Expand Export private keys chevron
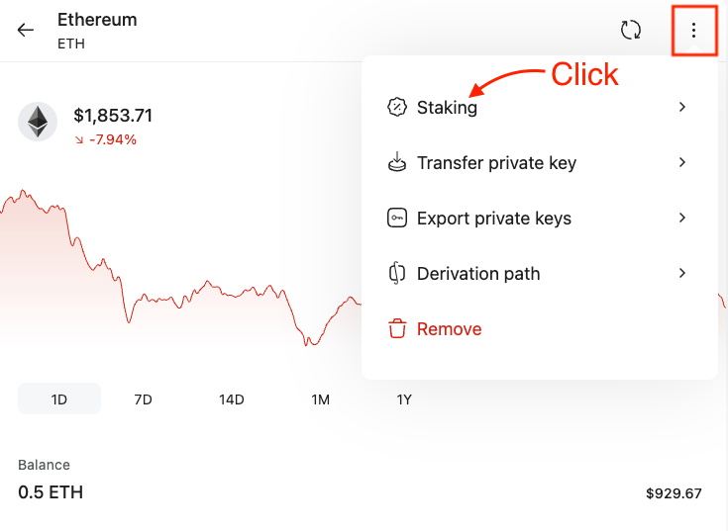Viewport: 728px width, 531px height. tap(682, 218)
